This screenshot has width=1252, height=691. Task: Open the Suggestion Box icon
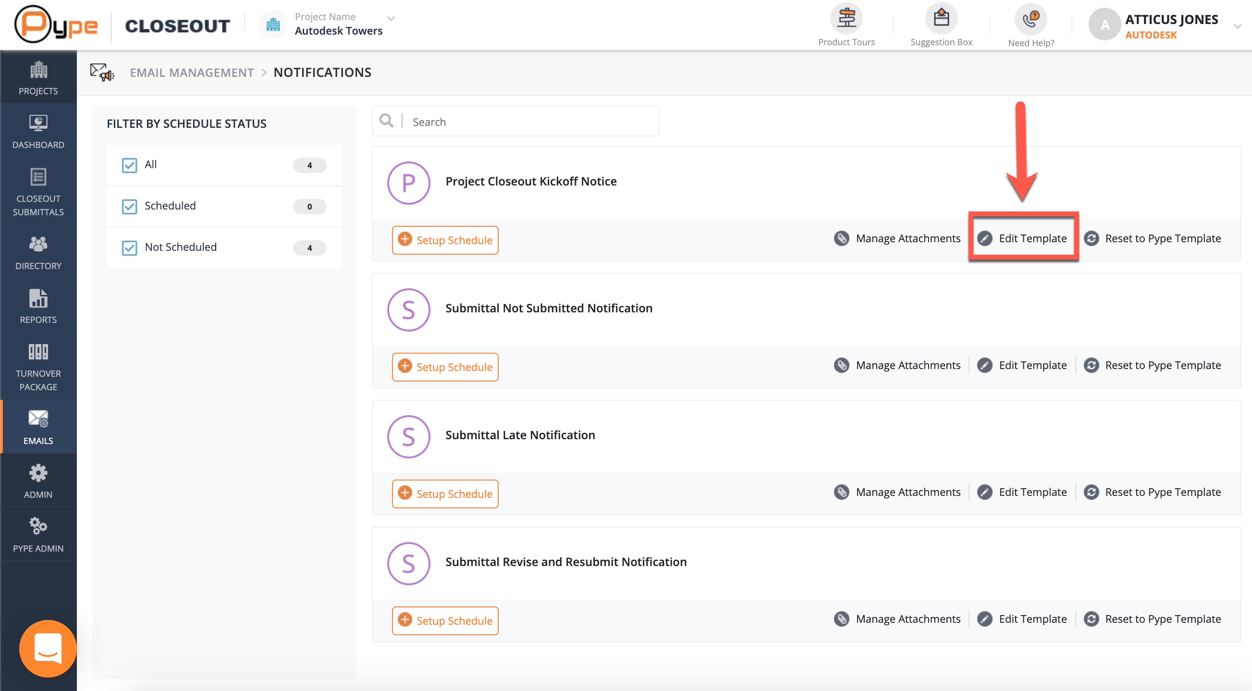(941, 18)
